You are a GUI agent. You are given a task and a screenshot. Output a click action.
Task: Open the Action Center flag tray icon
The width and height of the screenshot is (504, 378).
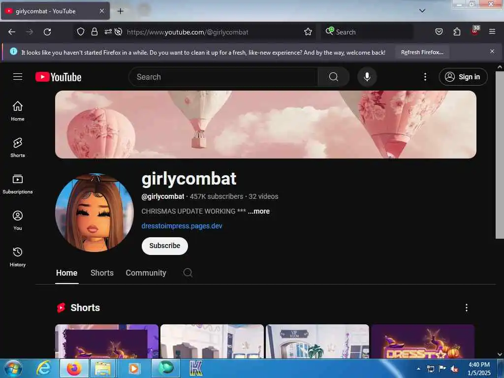pyautogui.click(x=442, y=369)
